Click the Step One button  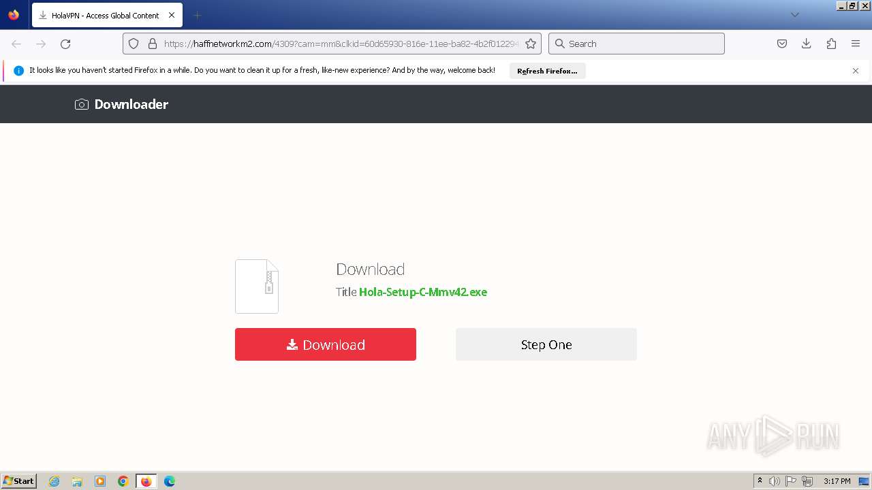pyautogui.click(x=546, y=344)
